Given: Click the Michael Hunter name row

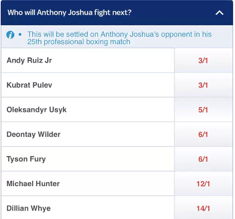Looking at the screenshot, I should [x=88, y=184].
